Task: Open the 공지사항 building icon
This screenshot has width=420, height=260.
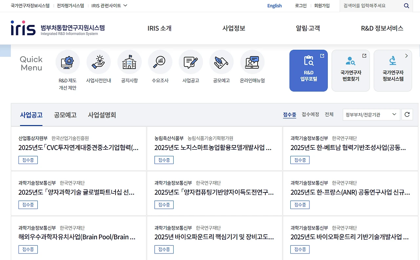Action: coord(129,62)
